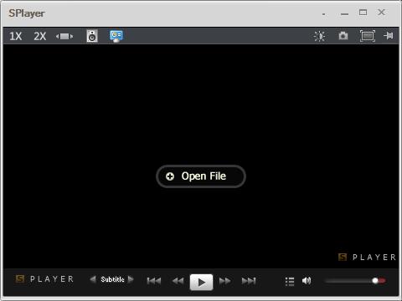Fast forward the video
402x301 pixels.
click(x=224, y=281)
